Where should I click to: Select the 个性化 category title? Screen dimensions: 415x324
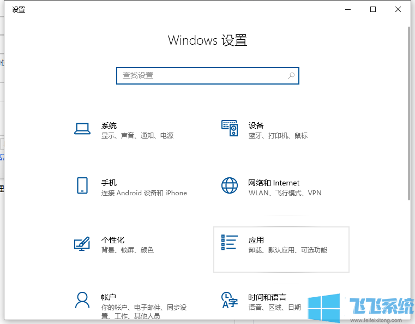pos(113,240)
